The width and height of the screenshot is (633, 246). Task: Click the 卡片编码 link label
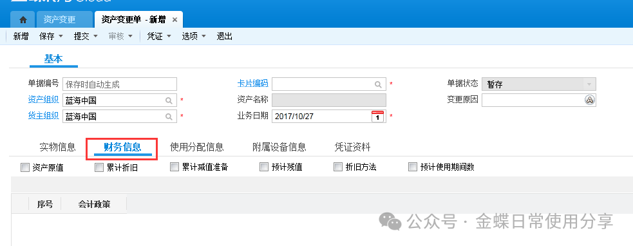coord(252,84)
